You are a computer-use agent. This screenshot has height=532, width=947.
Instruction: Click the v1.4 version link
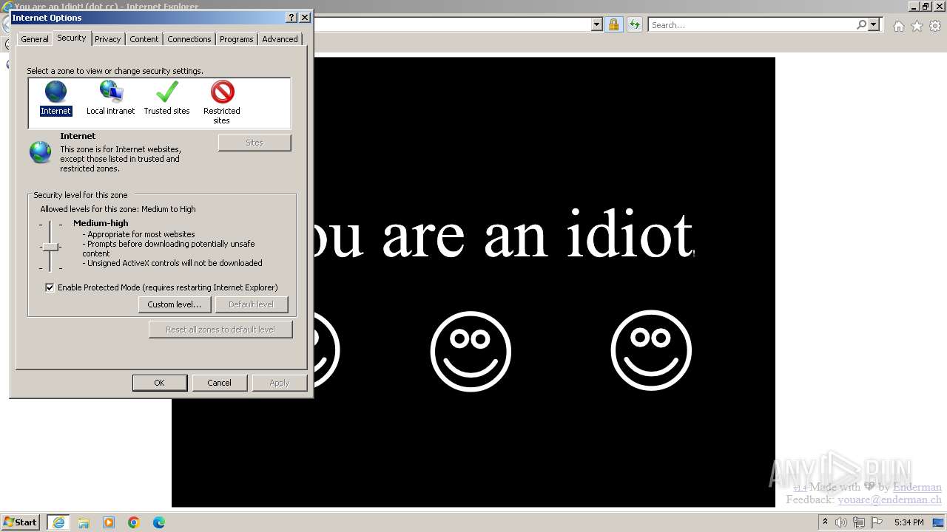click(800, 488)
